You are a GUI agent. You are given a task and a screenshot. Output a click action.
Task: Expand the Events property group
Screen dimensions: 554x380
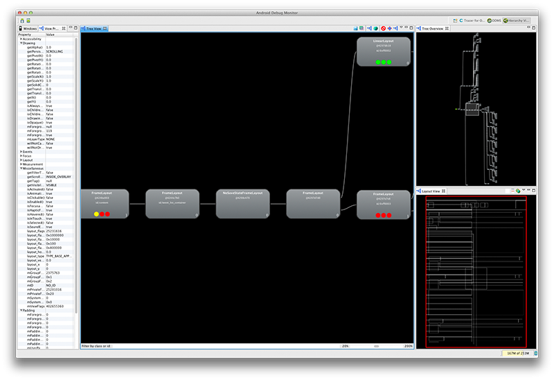(21, 152)
